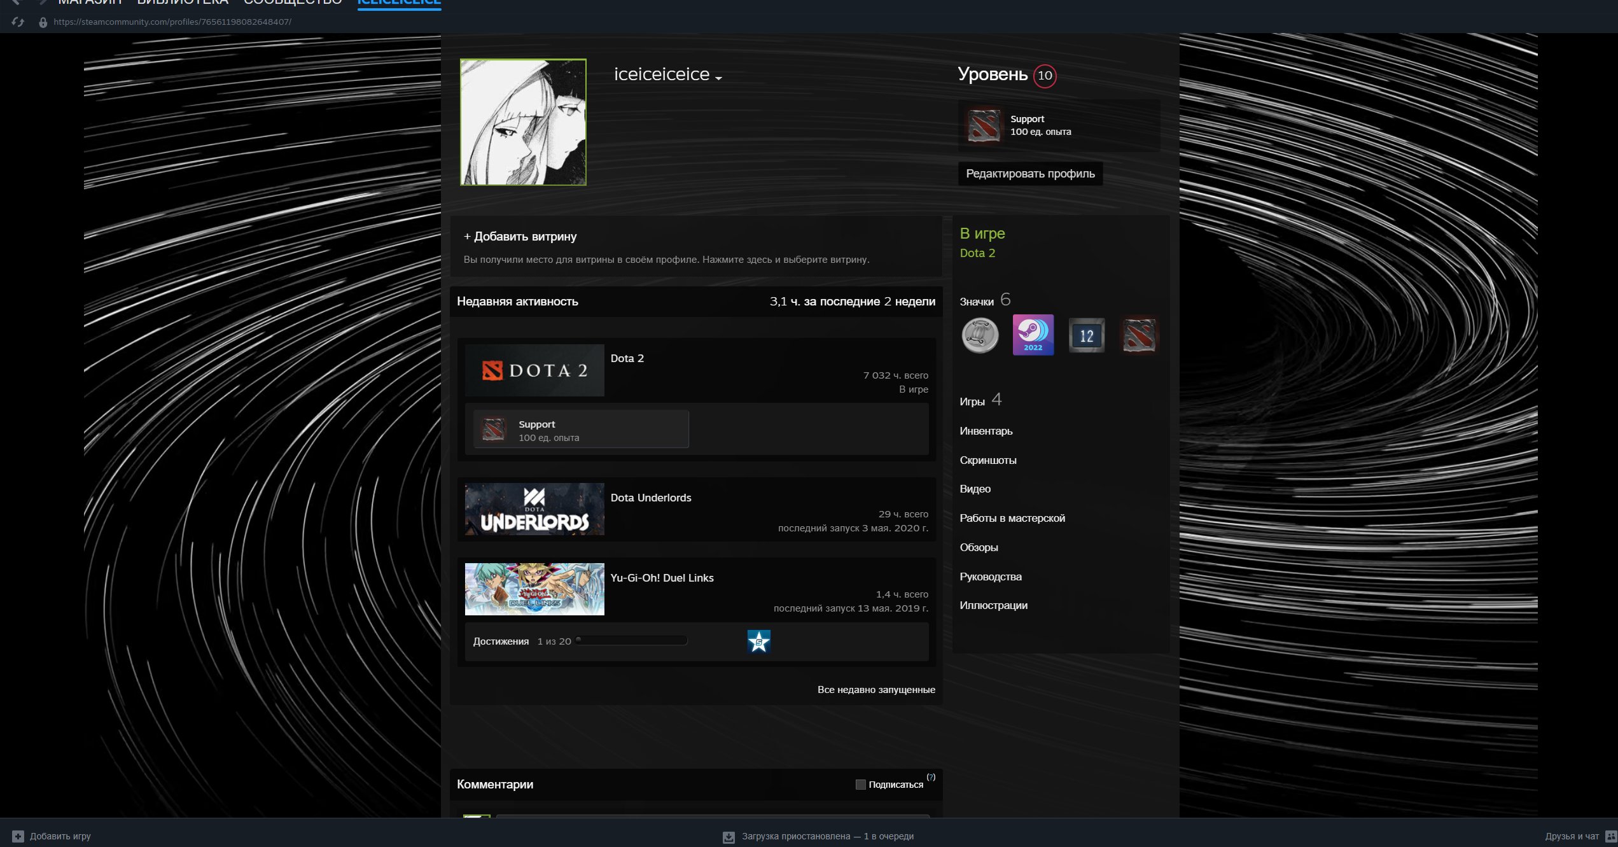Click the Community Leader coin badge
This screenshot has width=1618, height=847.
(x=980, y=335)
